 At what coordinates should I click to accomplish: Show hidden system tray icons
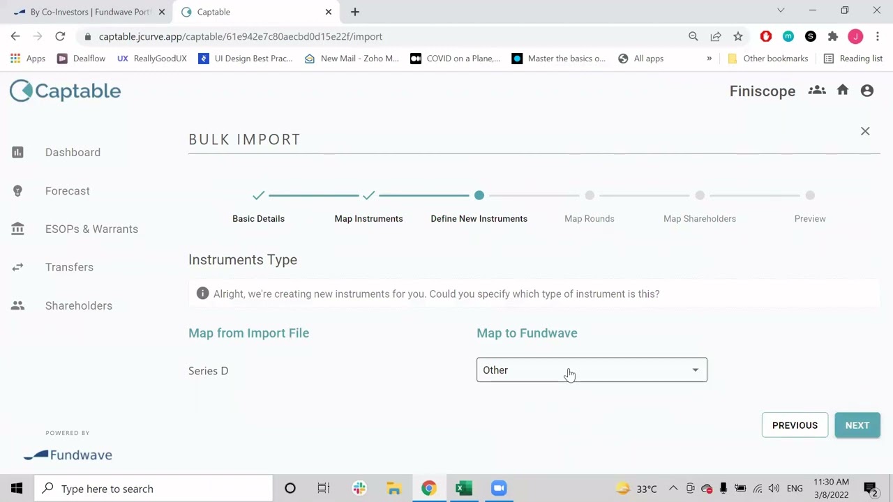[673, 489]
